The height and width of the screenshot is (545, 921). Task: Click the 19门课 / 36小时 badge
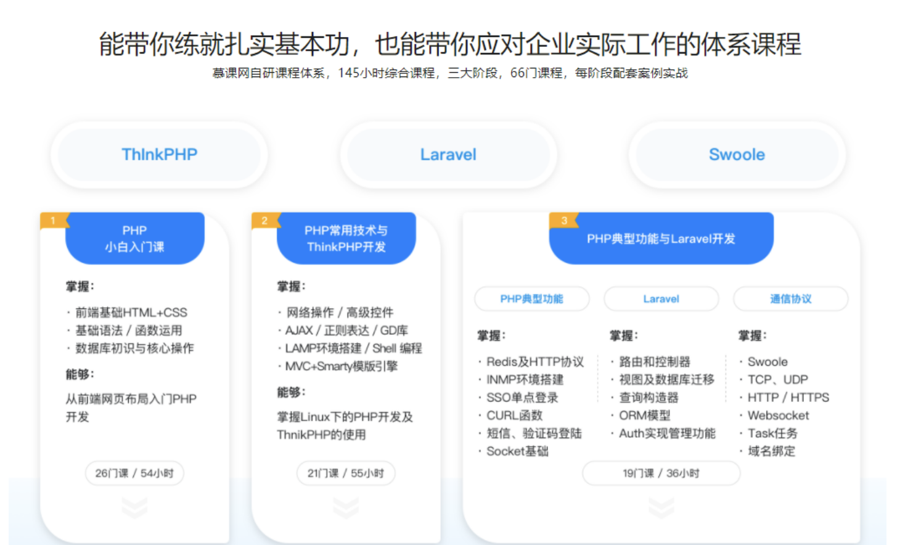tap(661, 473)
